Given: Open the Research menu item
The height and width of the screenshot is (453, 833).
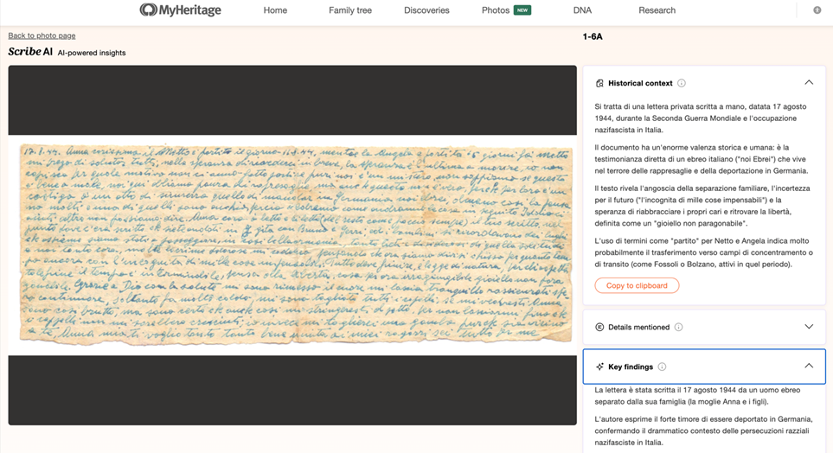Looking at the screenshot, I should [657, 10].
